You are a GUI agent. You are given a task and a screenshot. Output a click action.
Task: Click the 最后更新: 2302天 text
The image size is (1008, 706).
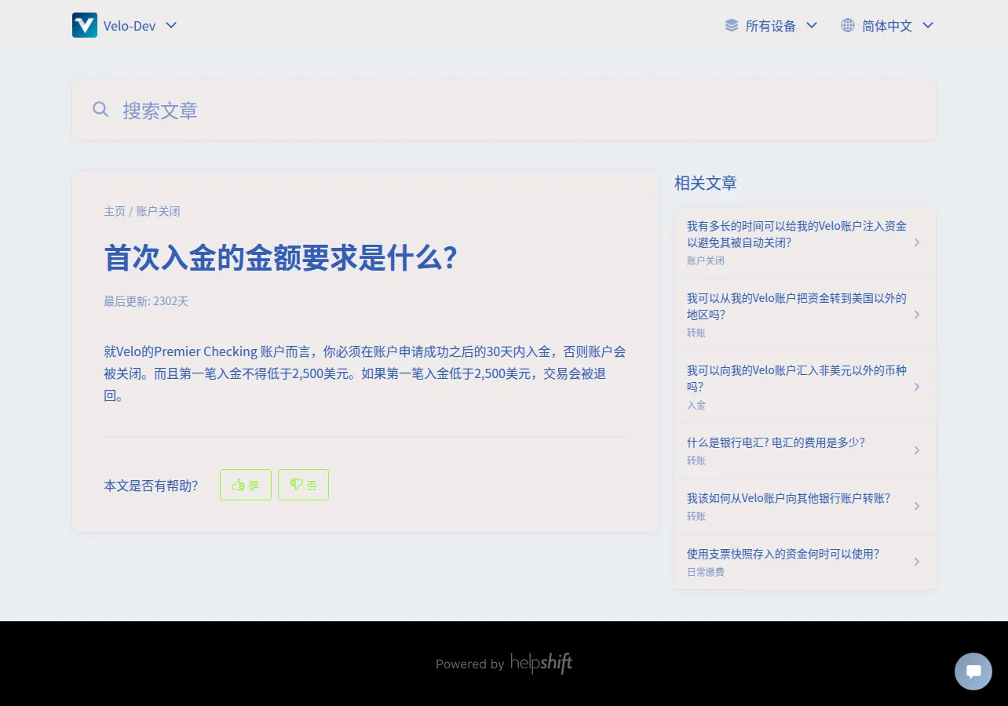coord(146,301)
